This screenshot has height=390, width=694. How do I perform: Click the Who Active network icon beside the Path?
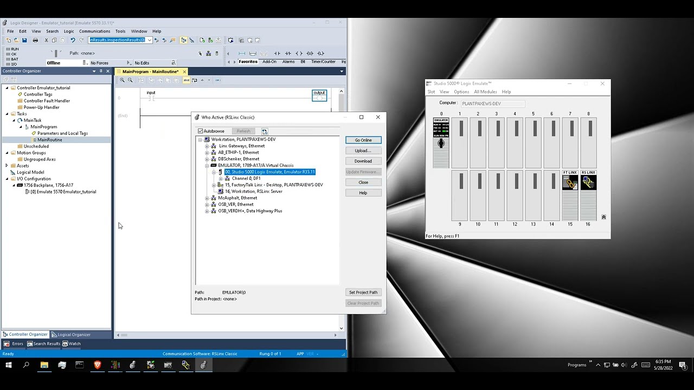208,53
